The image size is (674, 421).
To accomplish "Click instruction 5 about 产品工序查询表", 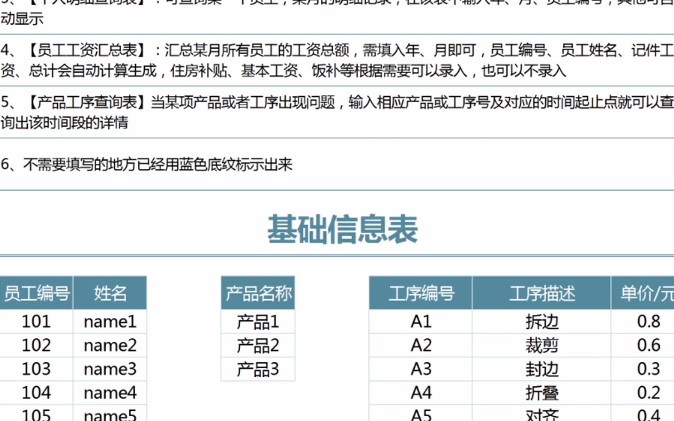I will (x=337, y=112).
